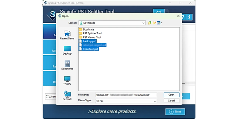The width and height of the screenshot is (238, 119).
Task: Open Documents shortcut in sidebar
Action: pos(67,65)
